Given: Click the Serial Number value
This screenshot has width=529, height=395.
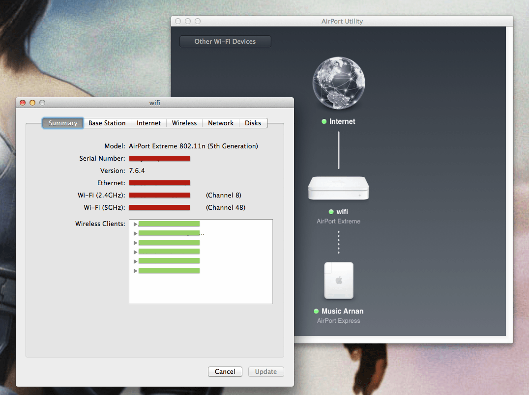Looking at the screenshot, I should tap(160, 158).
